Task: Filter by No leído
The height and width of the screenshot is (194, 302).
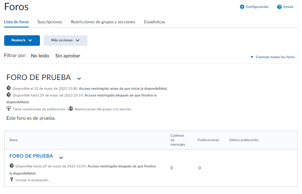Action: (x=40, y=56)
